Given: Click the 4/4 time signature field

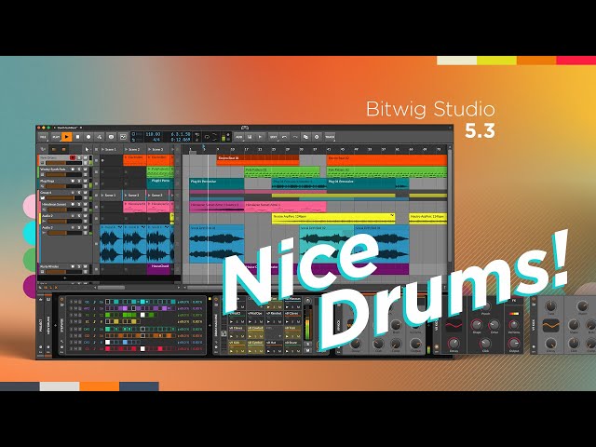Looking at the screenshot, I should click(156, 140).
